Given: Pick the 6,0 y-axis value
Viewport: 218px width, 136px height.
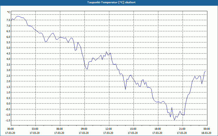Looking at the screenshot, I should 8,37.
